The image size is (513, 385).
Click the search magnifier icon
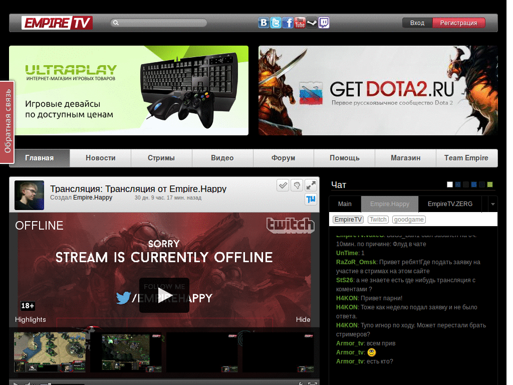pos(116,23)
